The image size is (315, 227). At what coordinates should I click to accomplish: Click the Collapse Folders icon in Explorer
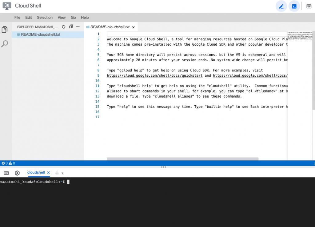(71, 27)
